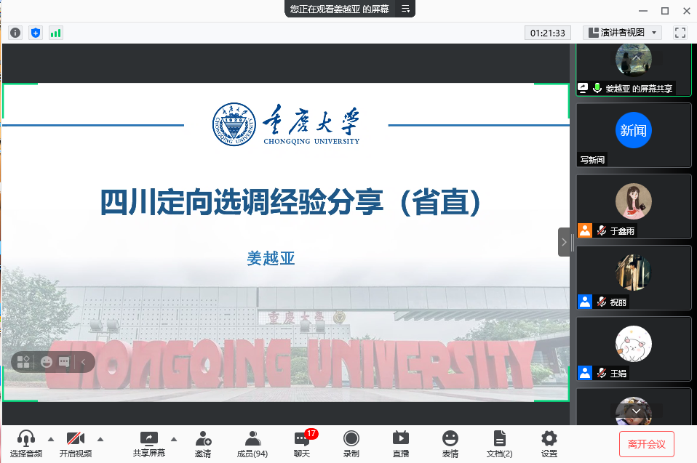Screen dimensions: 697x463
Task: Open the 设置 settings gear
Action: click(549, 443)
